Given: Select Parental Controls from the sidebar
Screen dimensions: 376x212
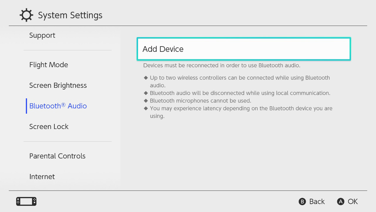Looking at the screenshot, I should (57, 156).
